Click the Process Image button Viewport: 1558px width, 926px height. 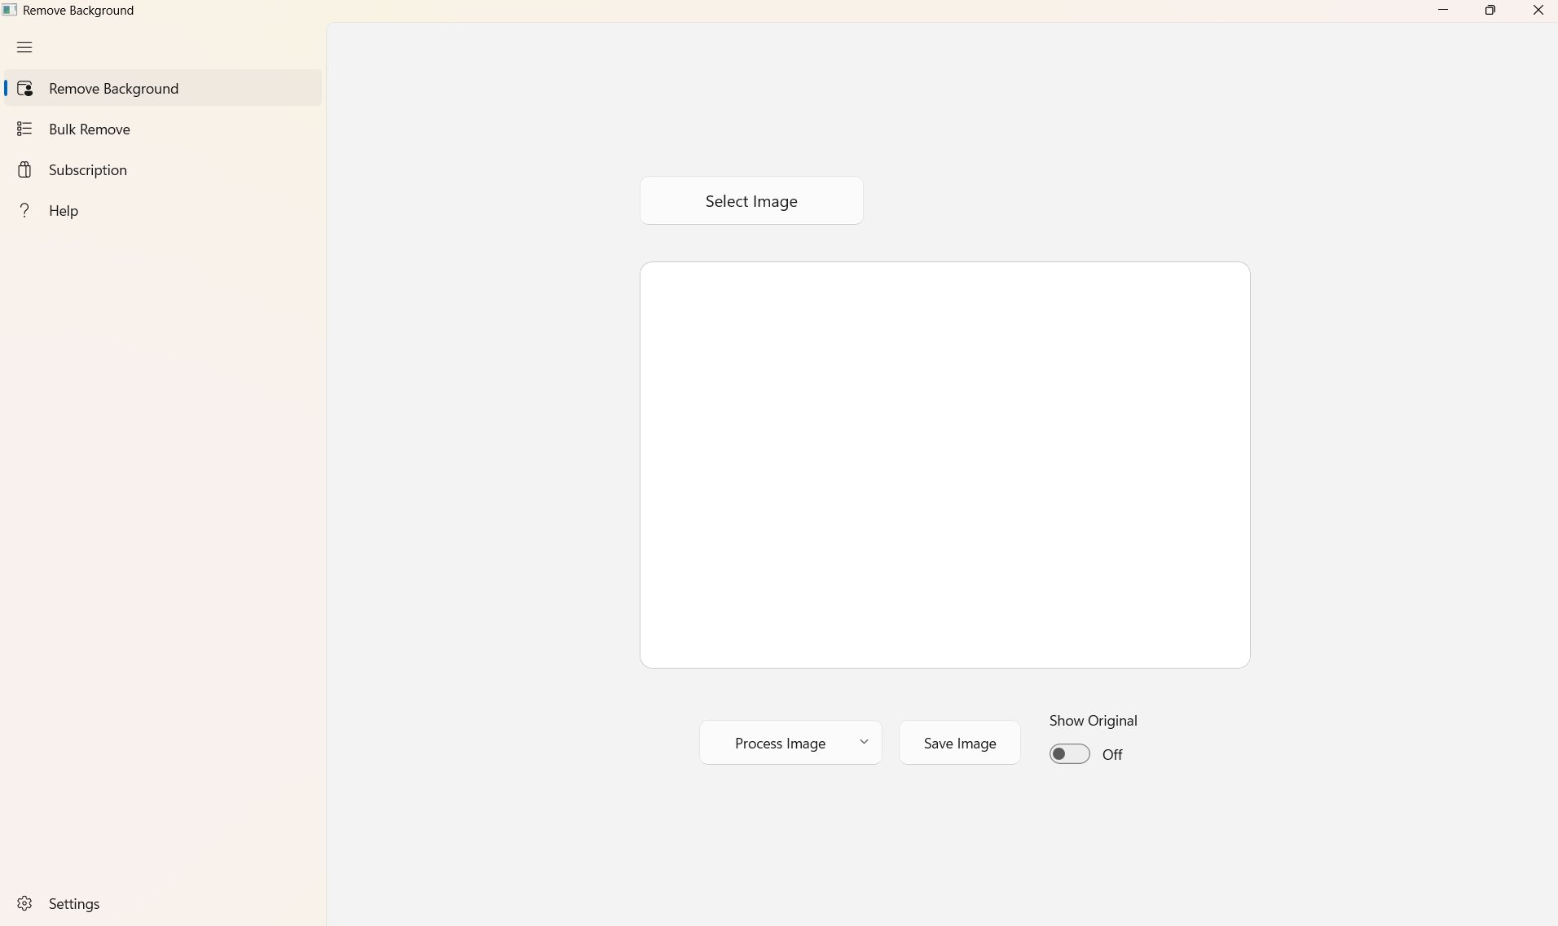tap(780, 743)
